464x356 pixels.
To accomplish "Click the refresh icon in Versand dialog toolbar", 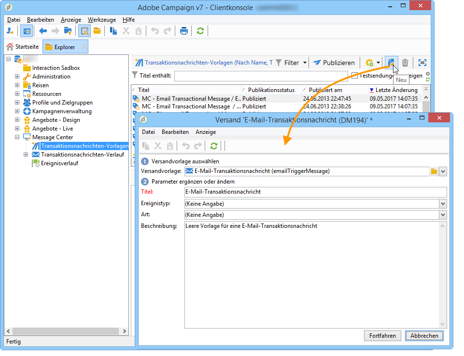I will (x=214, y=146).
